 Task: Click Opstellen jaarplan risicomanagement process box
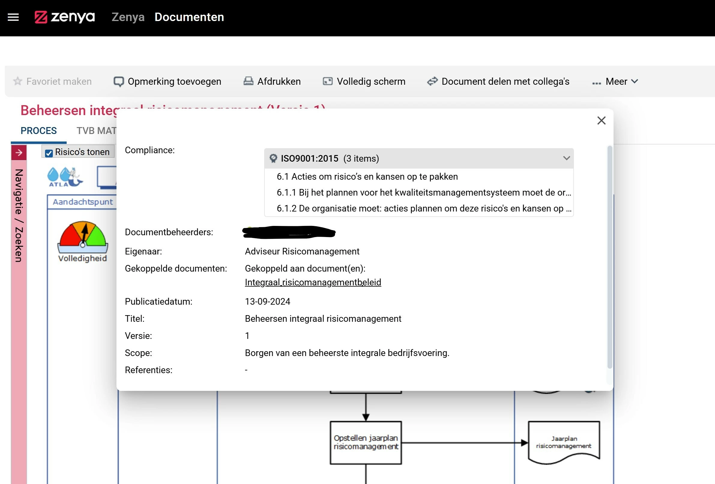tap(366, 442)
